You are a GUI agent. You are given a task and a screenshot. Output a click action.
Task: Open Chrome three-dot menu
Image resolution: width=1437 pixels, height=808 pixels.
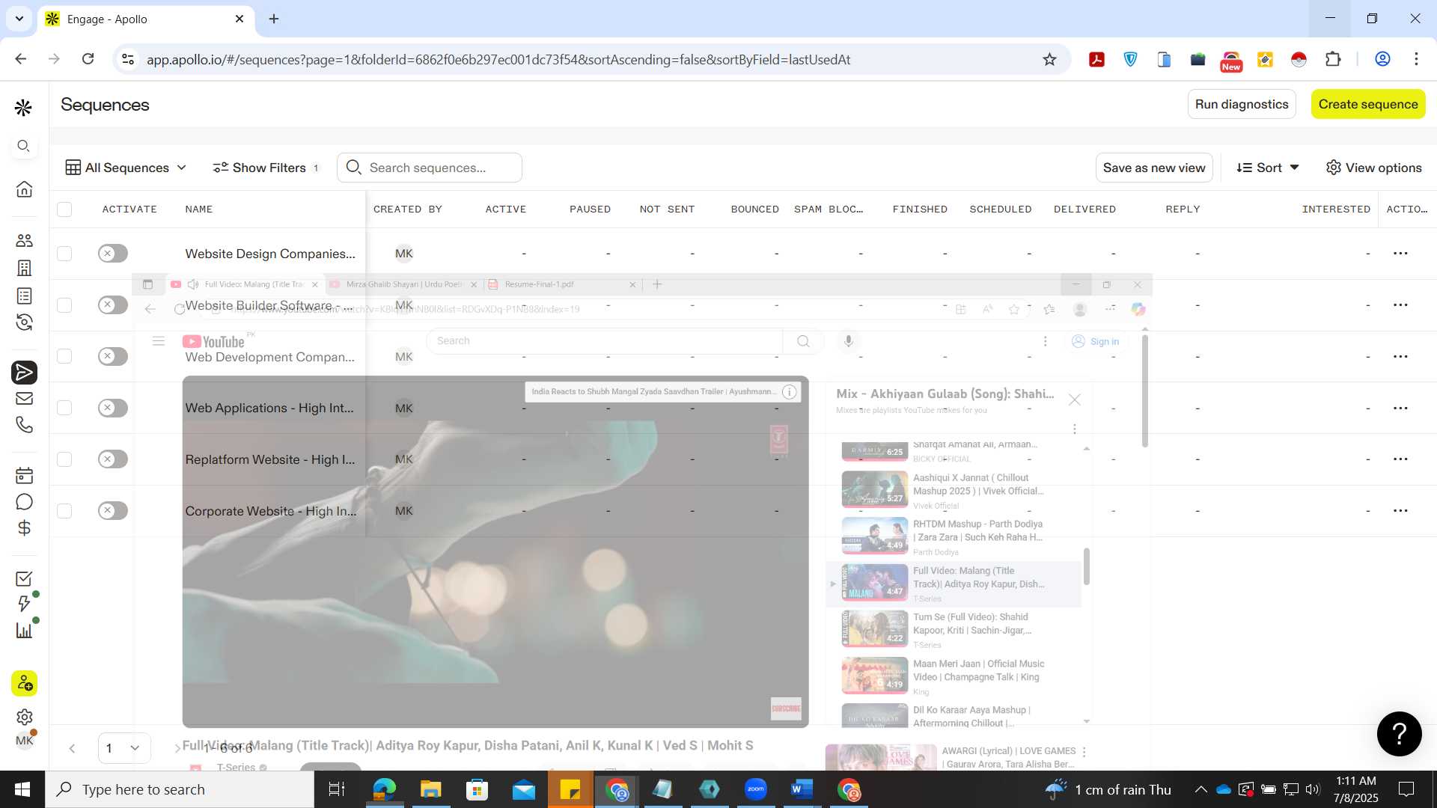(1416, 59)
